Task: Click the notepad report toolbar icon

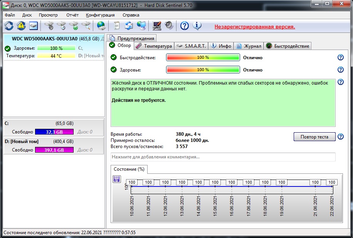Action: click(x=116, y=26)
